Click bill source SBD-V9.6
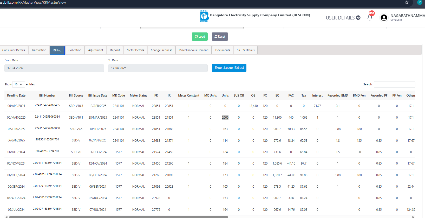The height and width of the screenshot is (218, 425). pos(76,129)
